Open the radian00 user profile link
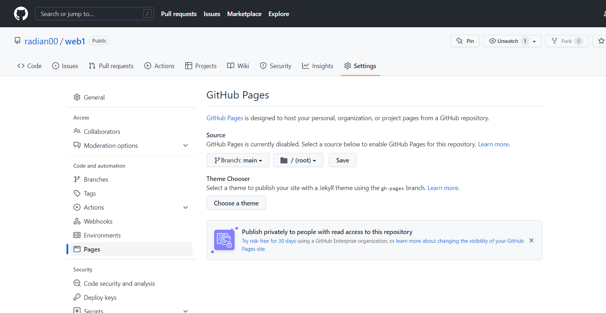This screenshot has height=313, width=606. (41, 41)
